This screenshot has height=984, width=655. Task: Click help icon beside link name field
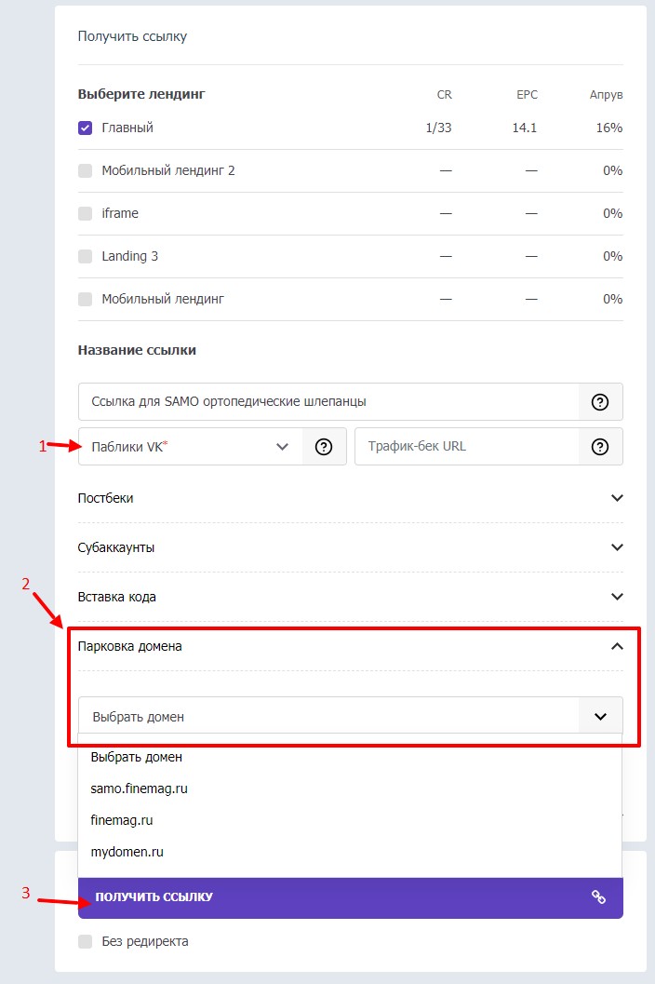tap(600, 401)
